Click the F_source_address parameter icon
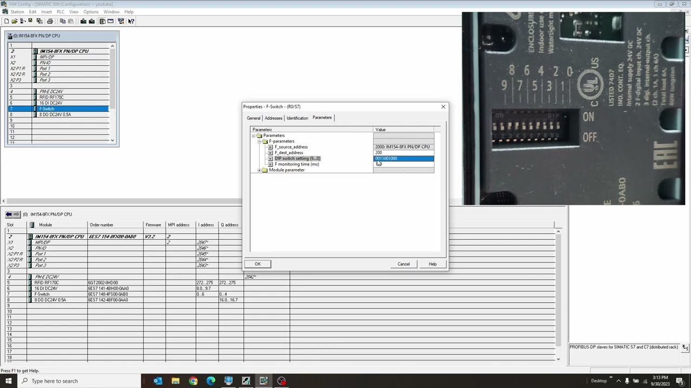This screenshot has height=388, width=691. [x=270, y=147]
